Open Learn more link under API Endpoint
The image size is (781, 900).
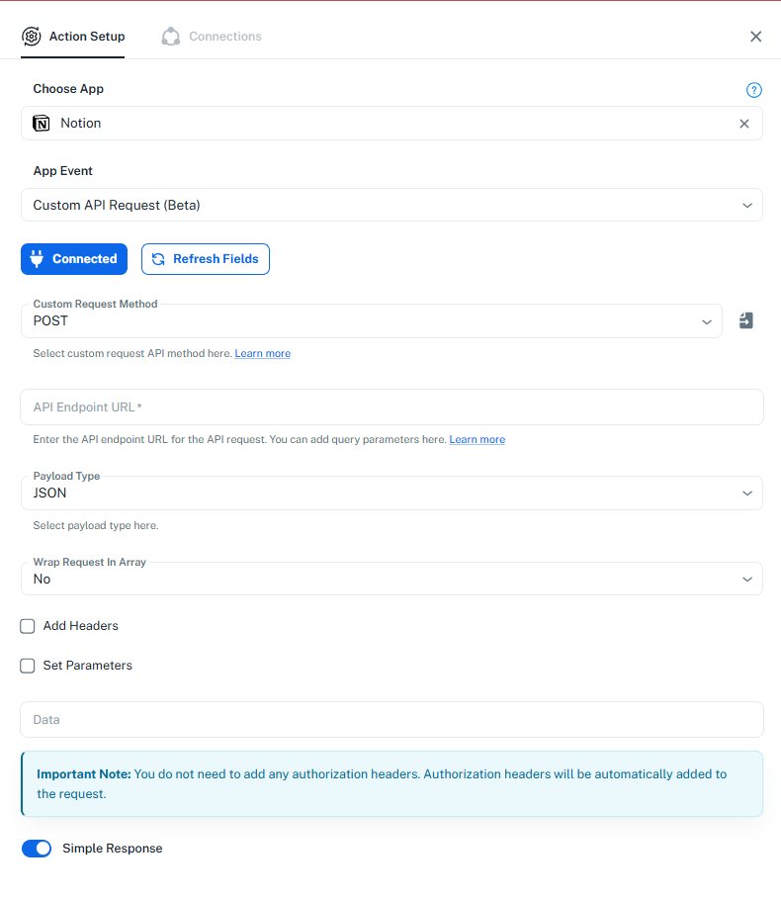[477, 439]
